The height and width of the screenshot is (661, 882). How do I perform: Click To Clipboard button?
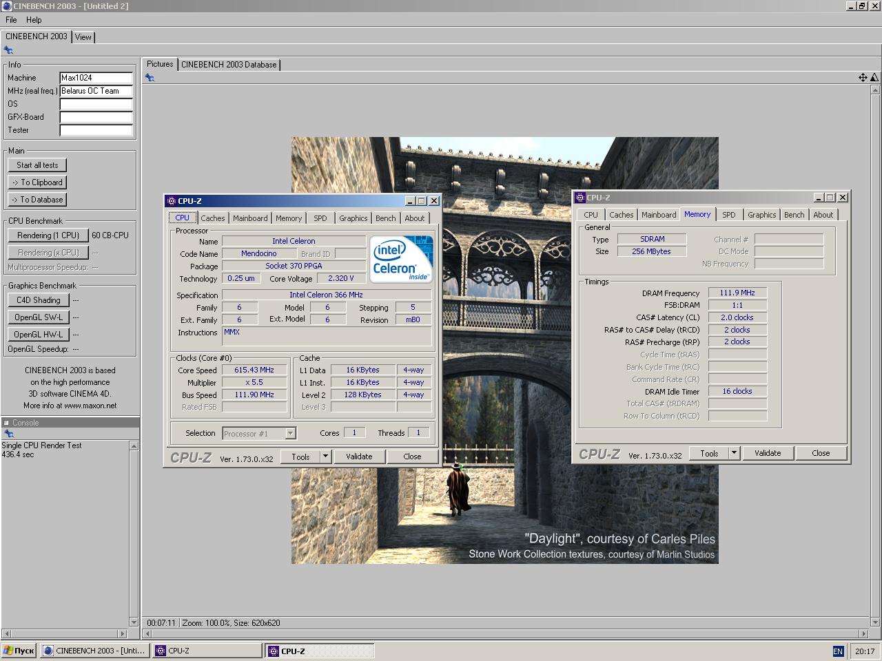click(x=37, y=182)
